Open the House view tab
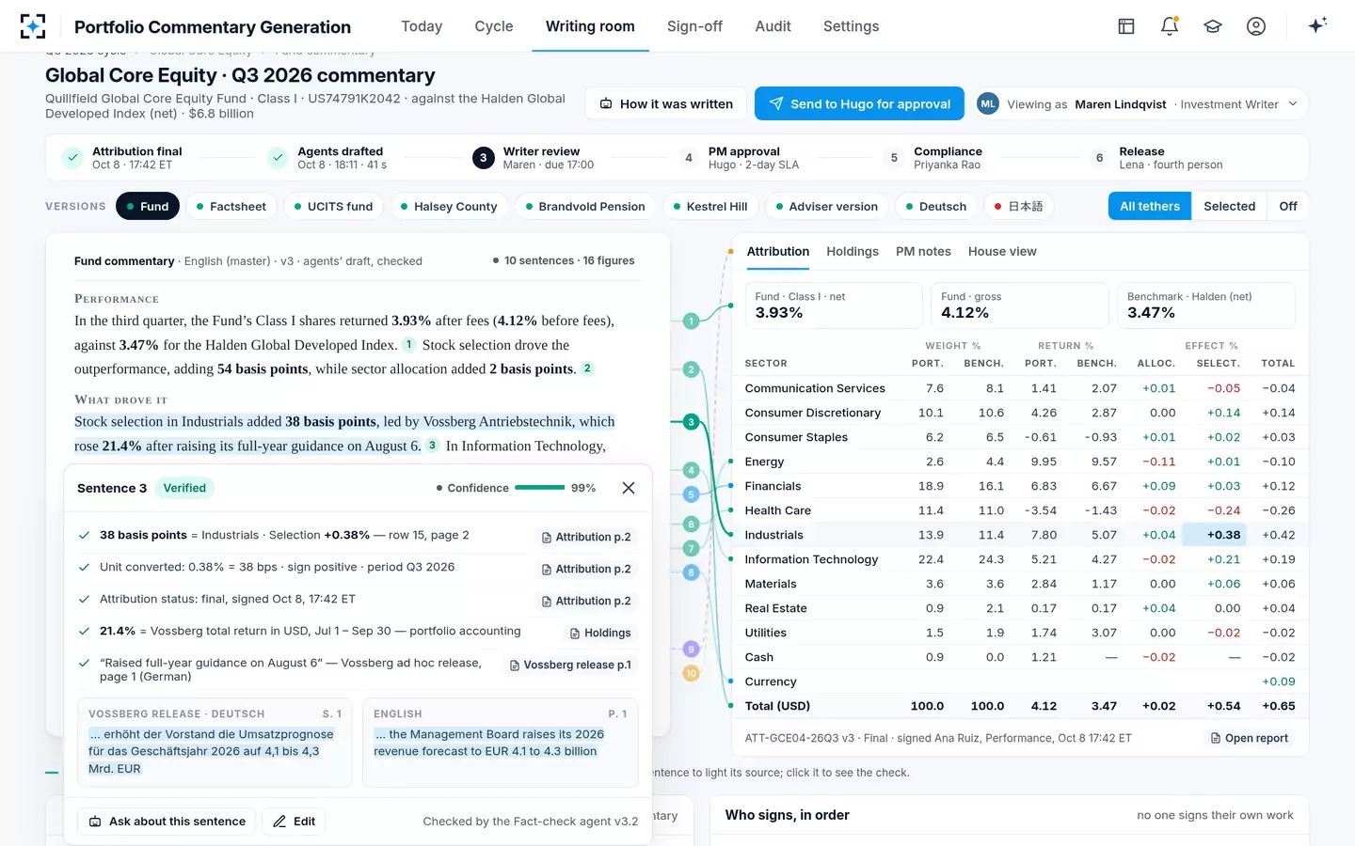The width and height of the screenshot is (1355, 846). [1002, 252]
